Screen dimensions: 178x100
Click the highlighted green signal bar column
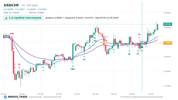click(142, 47)
